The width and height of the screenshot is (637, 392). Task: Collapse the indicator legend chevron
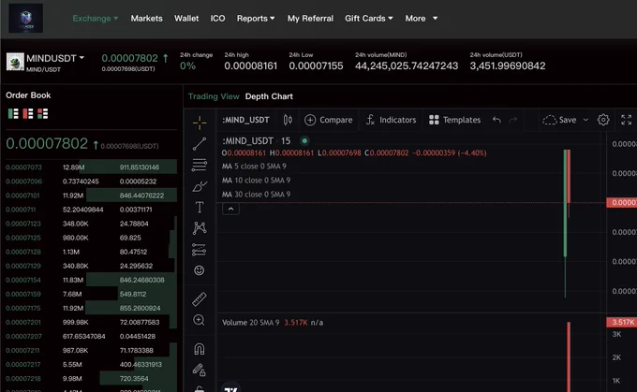pyautogui.click(x=230, y=209)
